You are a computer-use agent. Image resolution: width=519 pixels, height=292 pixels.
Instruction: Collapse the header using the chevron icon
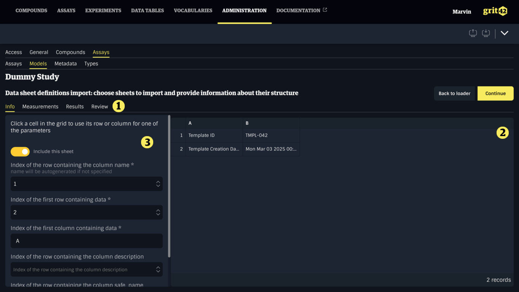(505, 33)
